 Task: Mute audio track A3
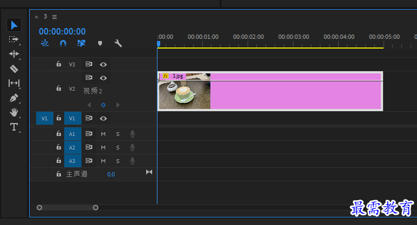tap(103, 161)
